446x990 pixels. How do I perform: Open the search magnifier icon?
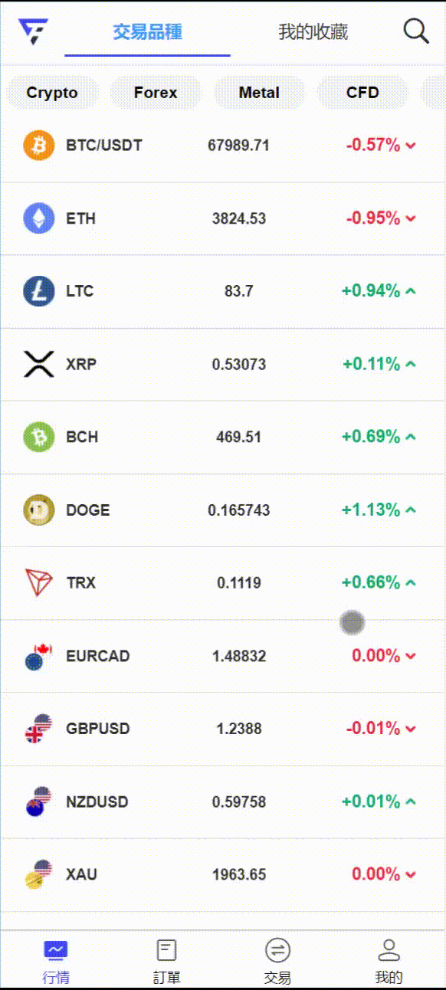point(416,31)
